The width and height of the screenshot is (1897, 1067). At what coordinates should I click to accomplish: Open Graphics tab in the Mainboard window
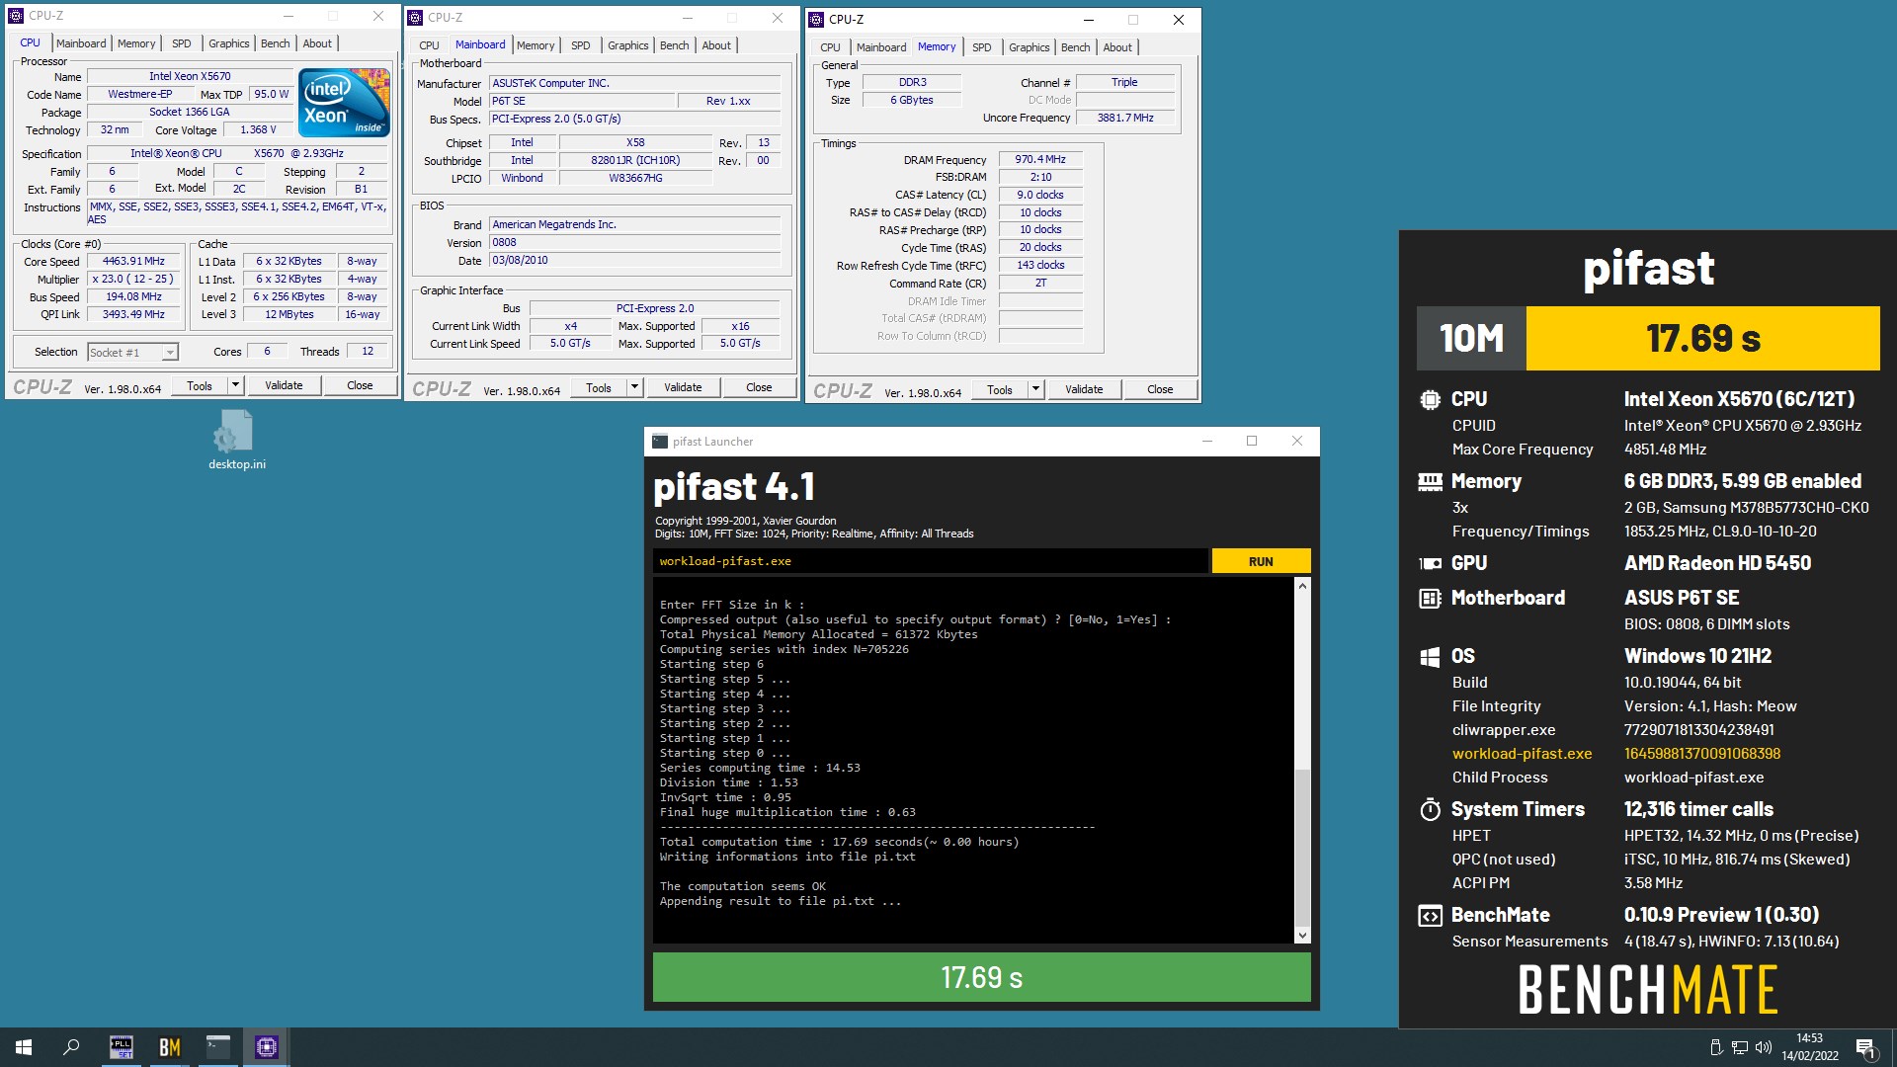point(627,45)
